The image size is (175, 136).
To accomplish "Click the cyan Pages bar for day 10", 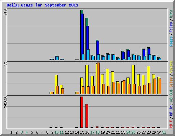I will (57, 58).
